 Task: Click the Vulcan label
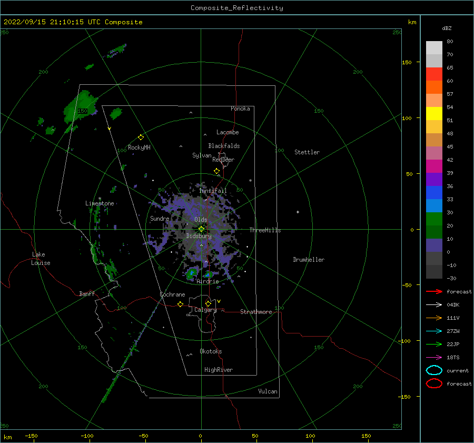tap(268, 391)
